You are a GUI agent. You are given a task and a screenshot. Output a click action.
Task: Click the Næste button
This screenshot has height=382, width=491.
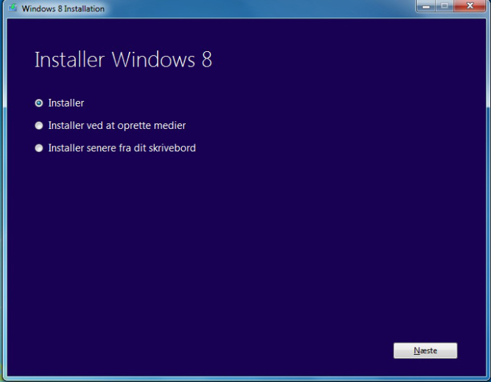coord(425,350)
